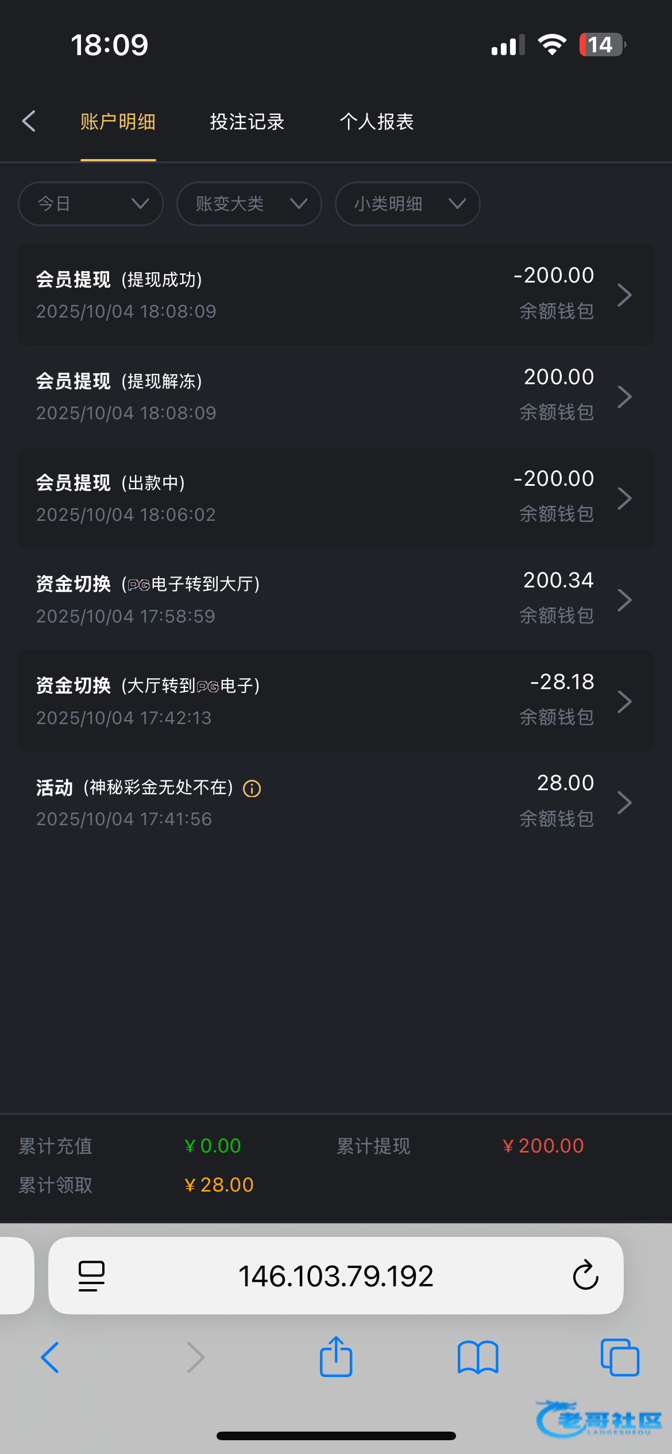Open Safari bookmarks book icon
672x1454 pixels.
[x=478, y=1357]
